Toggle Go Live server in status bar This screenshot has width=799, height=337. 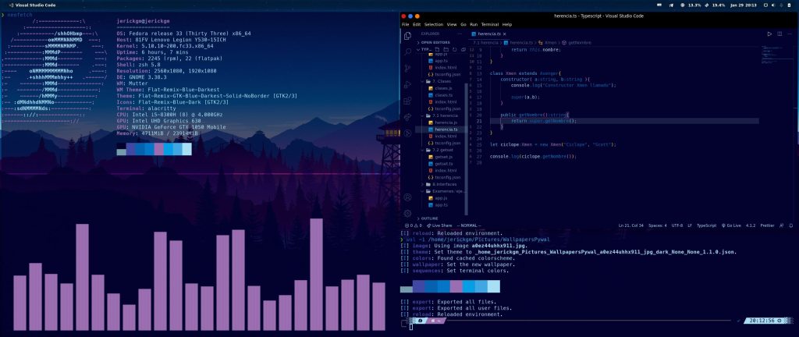tap(732, 225)
